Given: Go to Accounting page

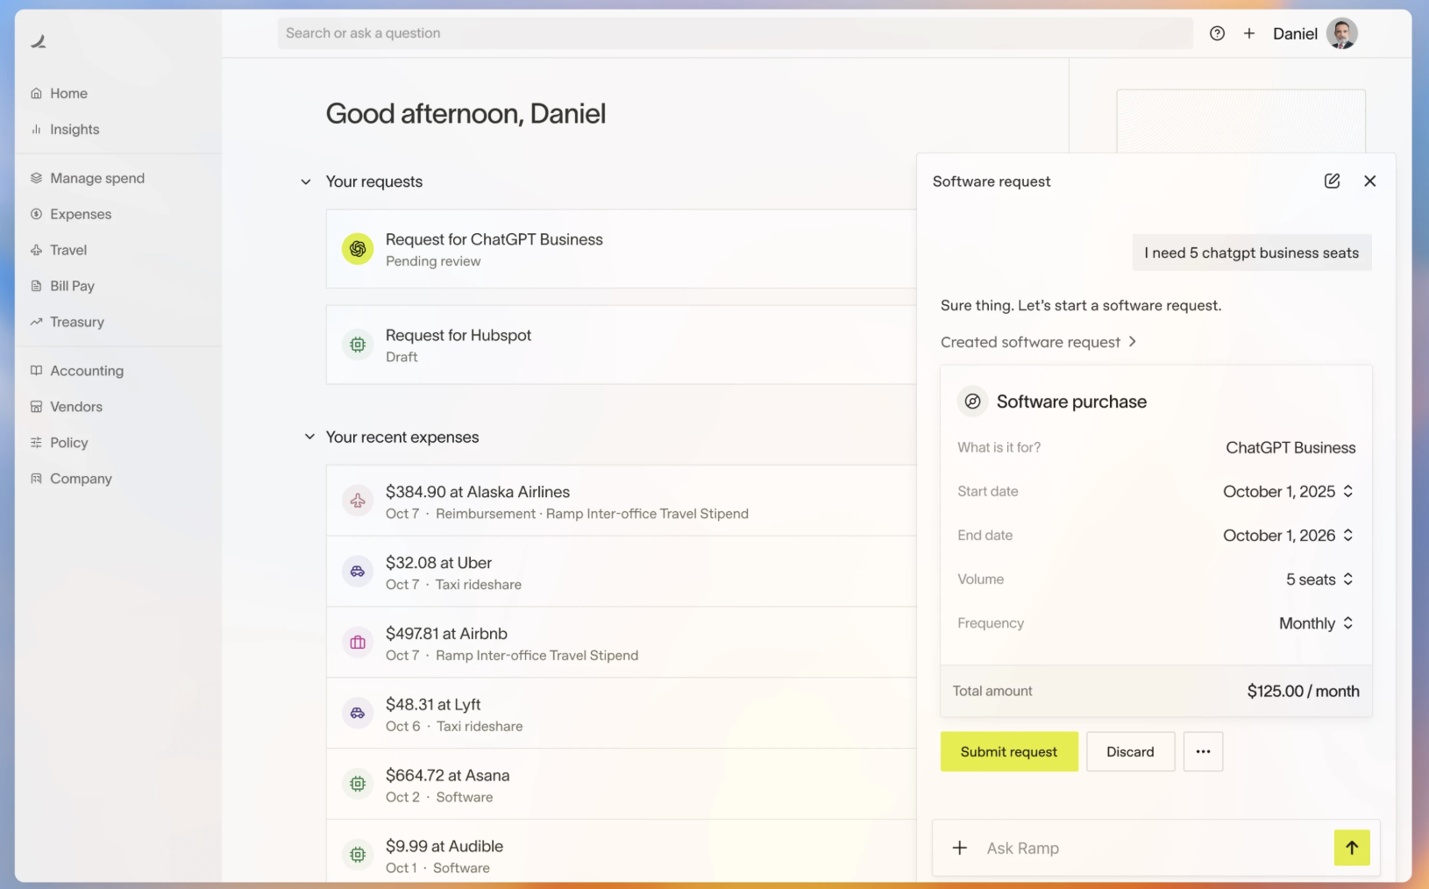Looking at the screenshot, I should click(x=77, y=372).
